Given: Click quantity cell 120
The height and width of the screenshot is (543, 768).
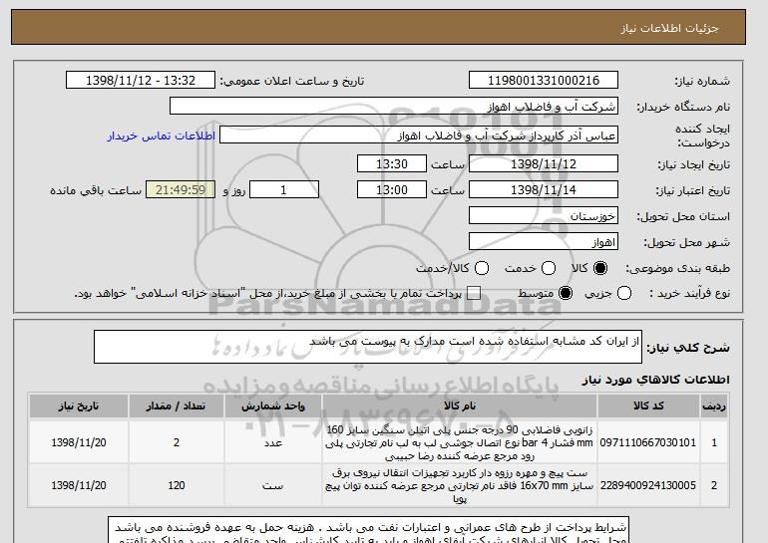Looking at the screenshot, I should 177,486.
